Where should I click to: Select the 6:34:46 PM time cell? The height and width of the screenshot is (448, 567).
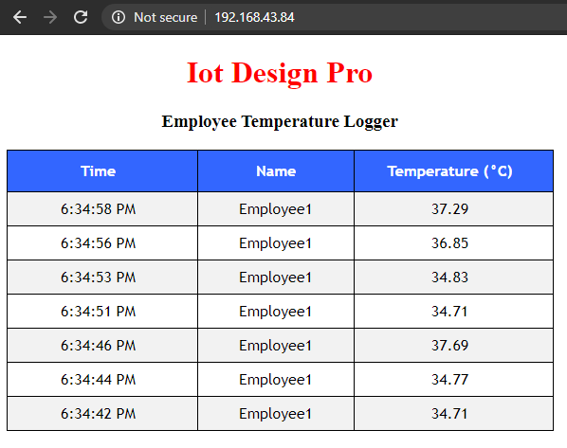tap(102, 346)
